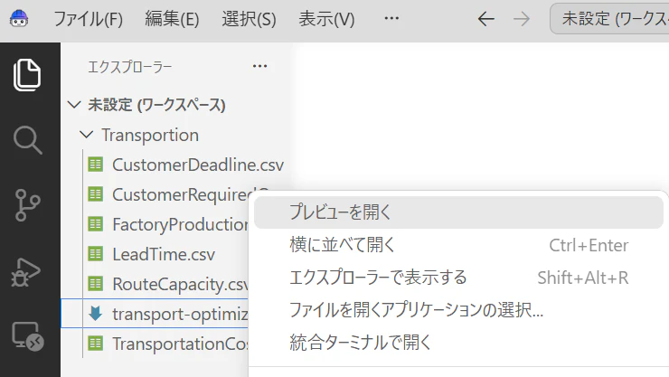Screen dimensions: 669x377
Task: Choose 横に並べて開く from context menu
Action: tap(458, 245)
